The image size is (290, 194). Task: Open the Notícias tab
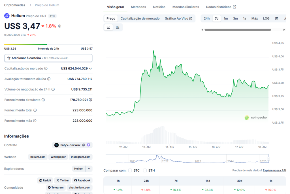coord(159,7)
